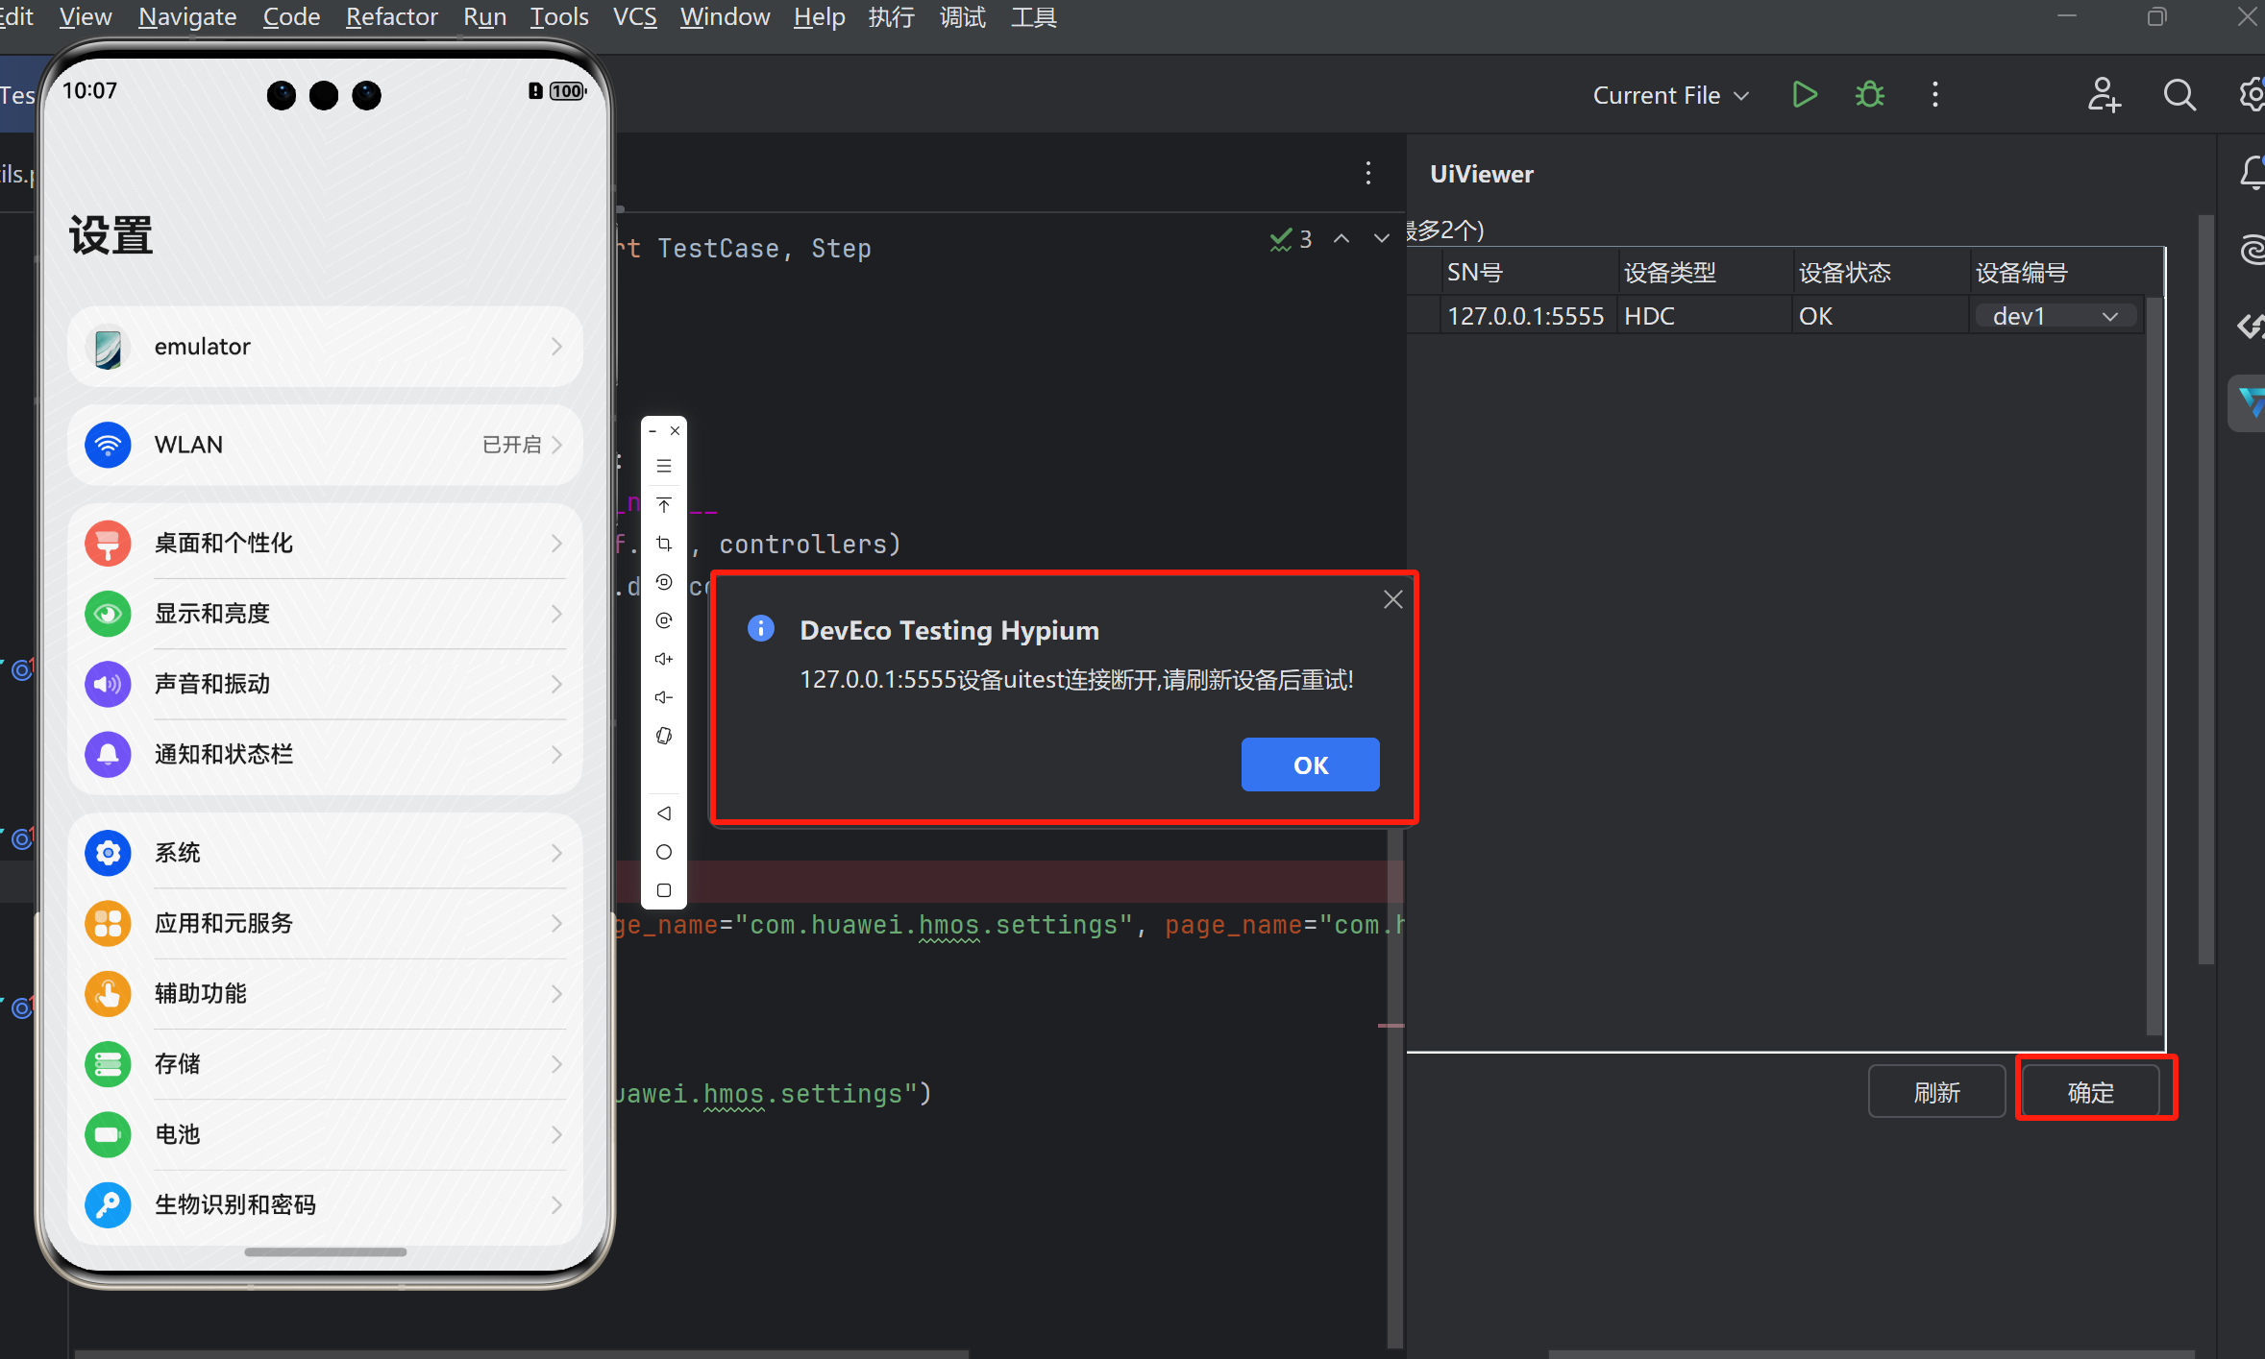Open 存储 settings row
The width and height of the screenshot is (2265, 1359).
[325, 1064]
